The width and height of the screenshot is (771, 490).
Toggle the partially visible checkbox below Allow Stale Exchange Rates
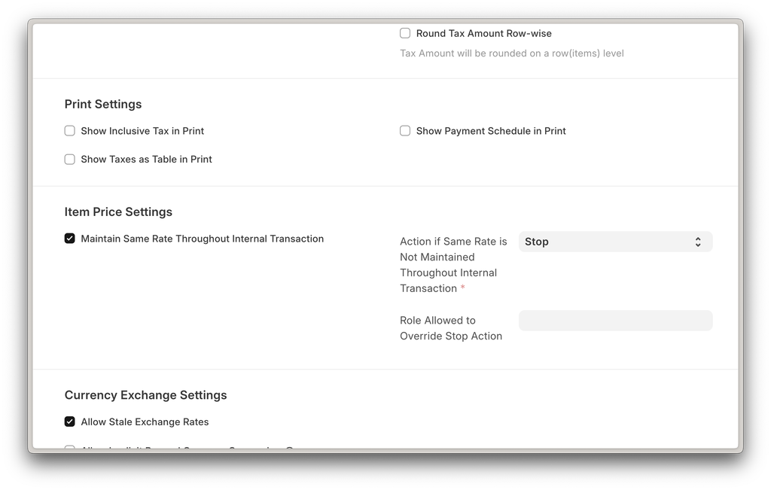pyautogui.click(x=70, y=447)
